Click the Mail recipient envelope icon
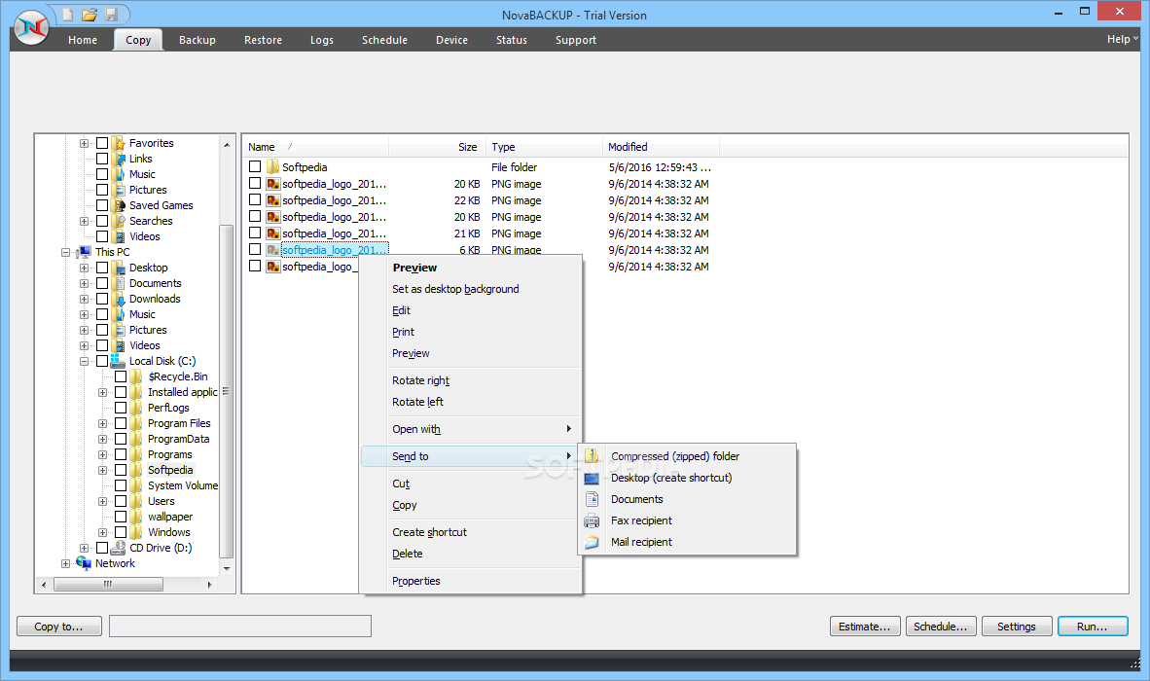Screen dimensions: 1150x681 click(x=592, y=543)
